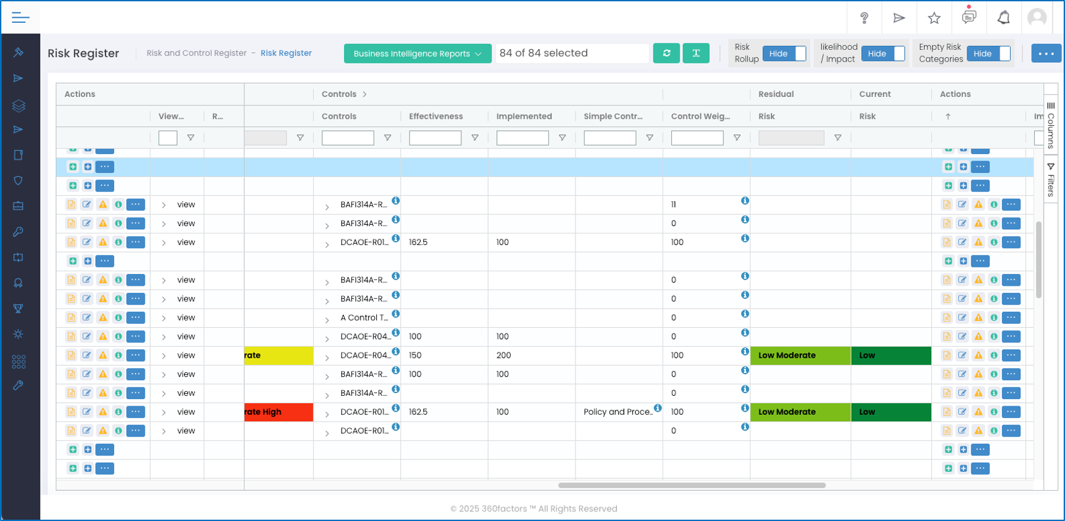This screenshot has width=1065, height=521.
Task: Open the notifications bell
Action: [x=1003, y=18]
